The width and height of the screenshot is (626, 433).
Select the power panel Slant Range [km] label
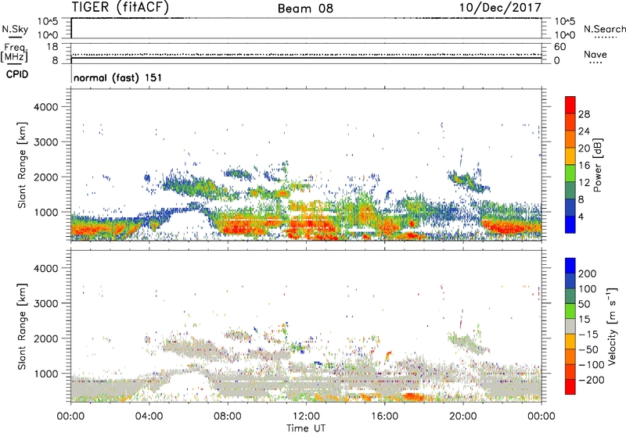point(23,165)
